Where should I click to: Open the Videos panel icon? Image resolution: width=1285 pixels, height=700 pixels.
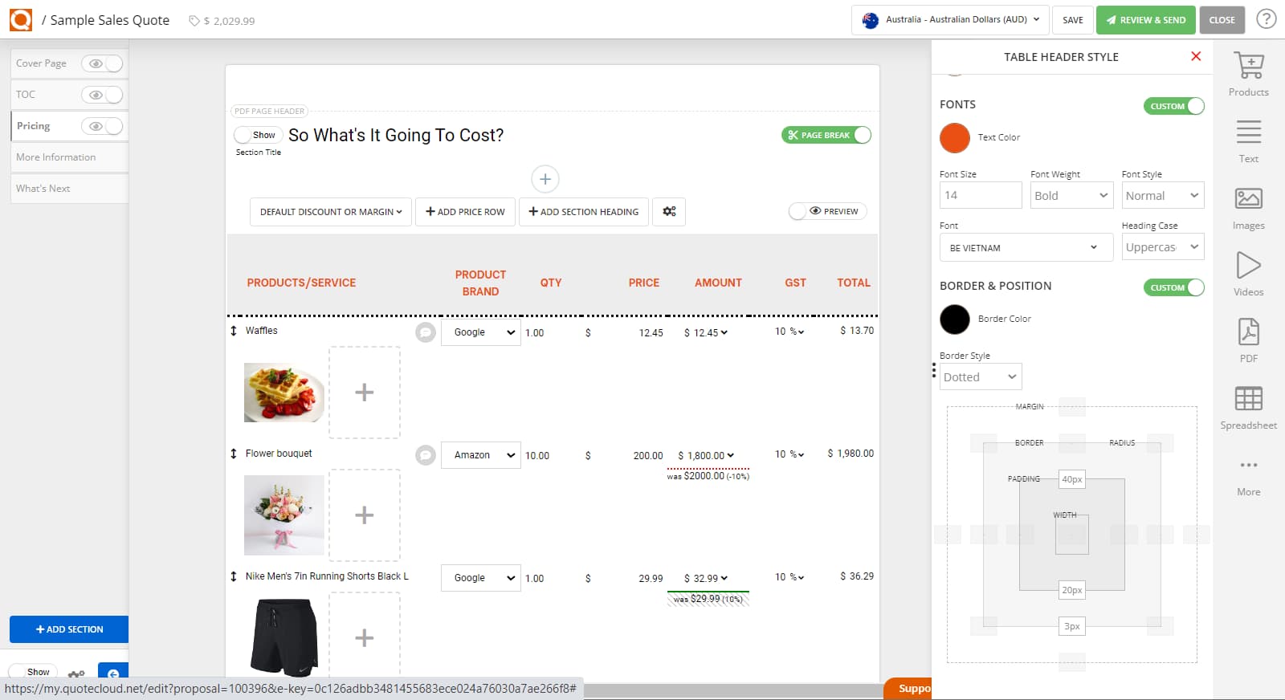[1248, 265]
